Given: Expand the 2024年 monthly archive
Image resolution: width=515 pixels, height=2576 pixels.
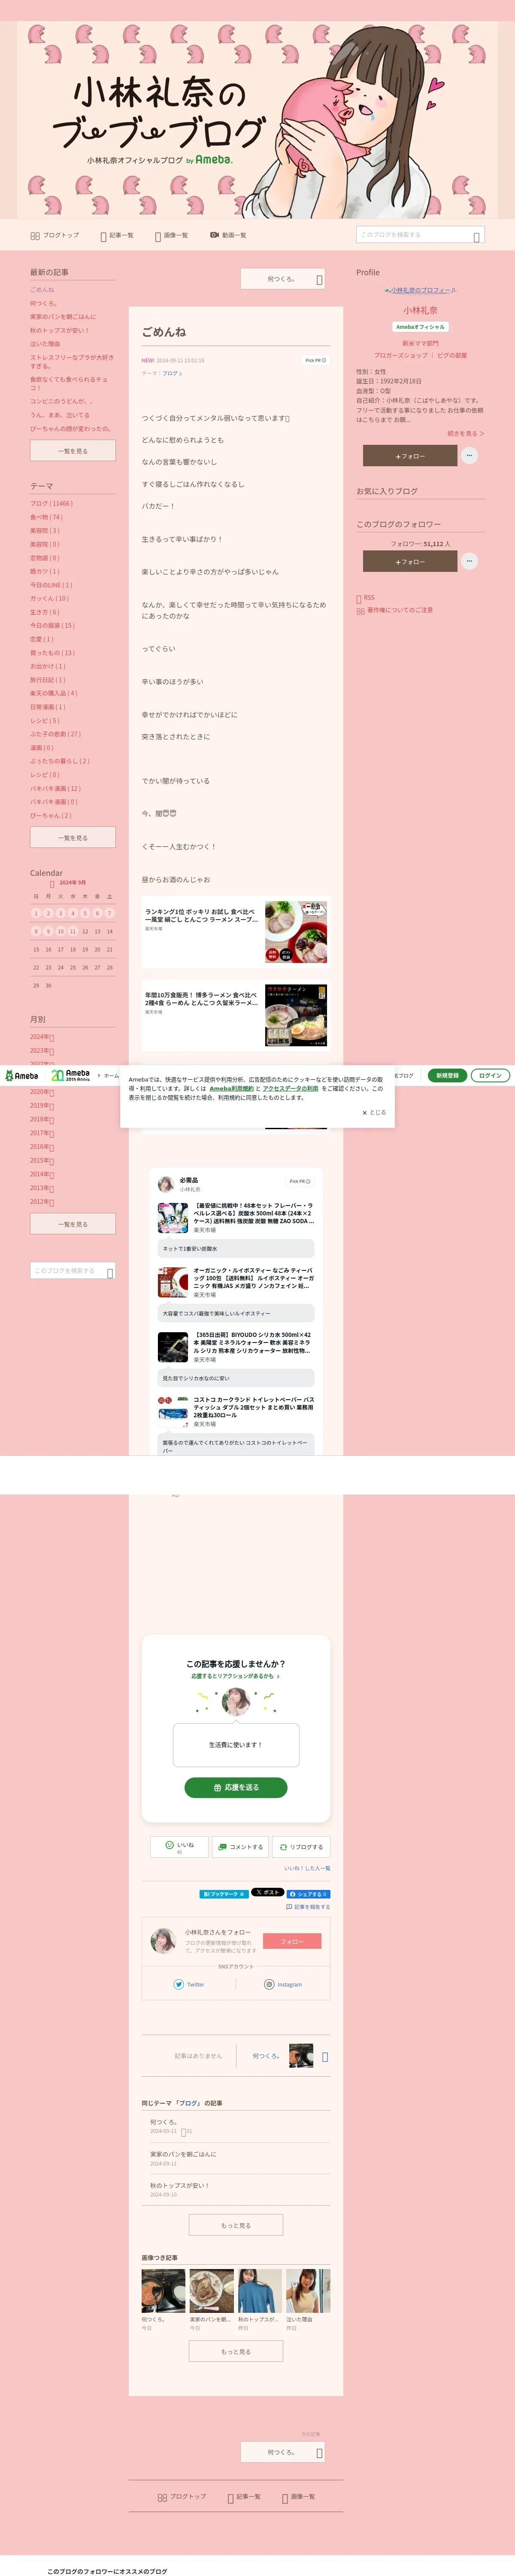Looking at the screenshot, I should (42, 1037).
